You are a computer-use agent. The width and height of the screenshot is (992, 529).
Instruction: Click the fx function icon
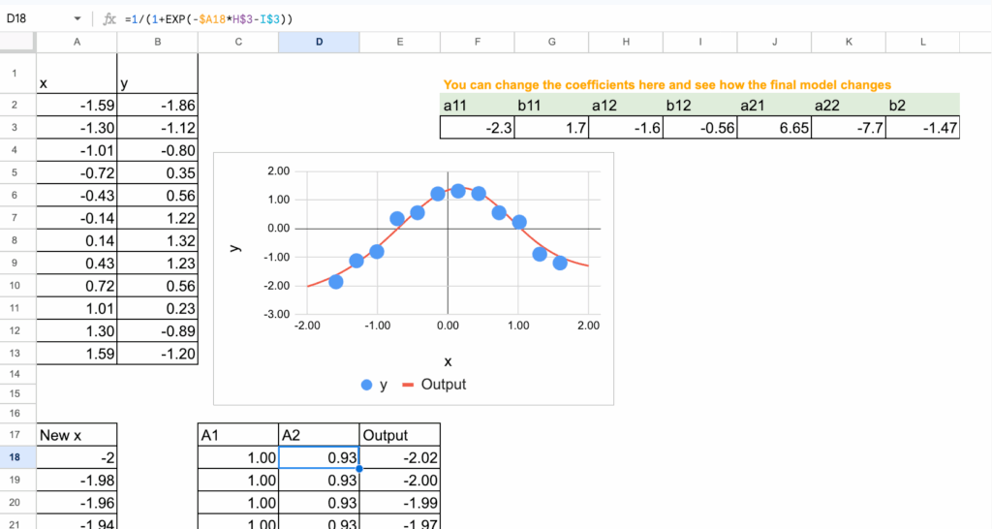pos(109,18)
